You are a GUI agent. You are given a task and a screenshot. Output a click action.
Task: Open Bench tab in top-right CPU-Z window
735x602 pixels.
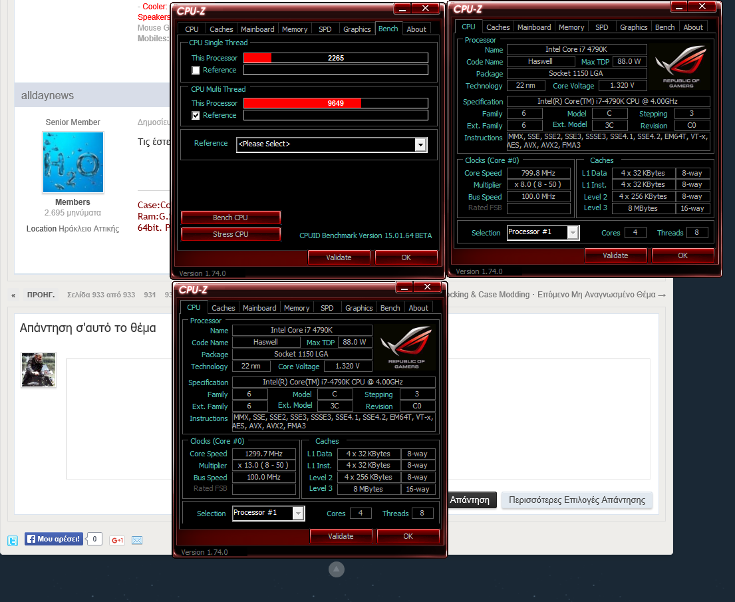coord(664,27)
